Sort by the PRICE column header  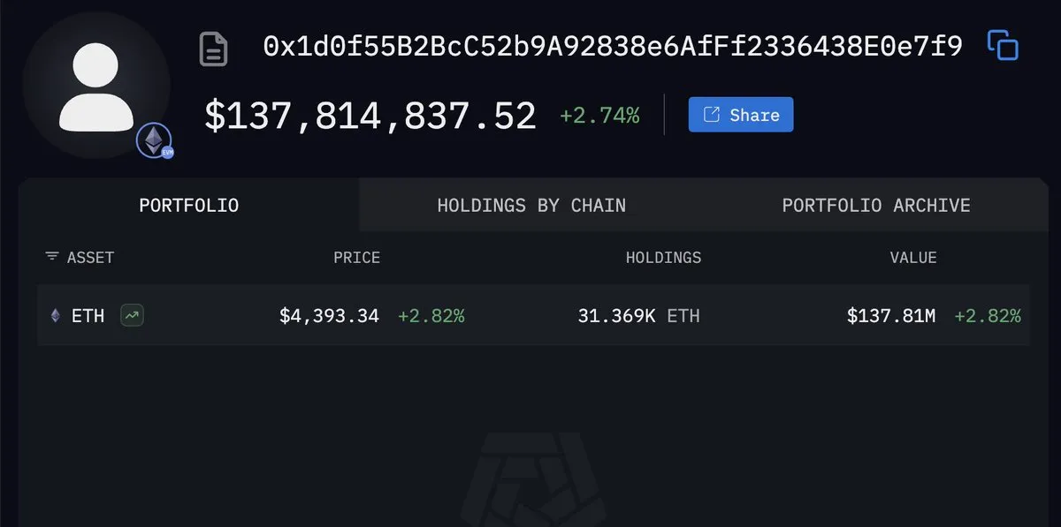click(356, 258)
